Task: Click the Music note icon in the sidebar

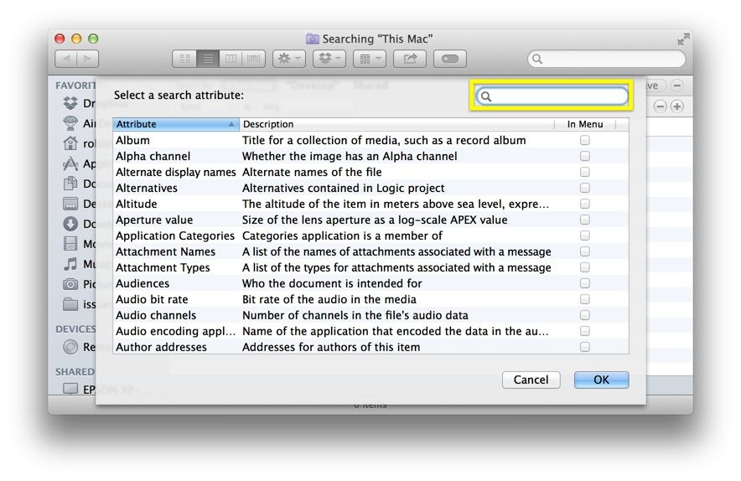Action: [70, 264]
